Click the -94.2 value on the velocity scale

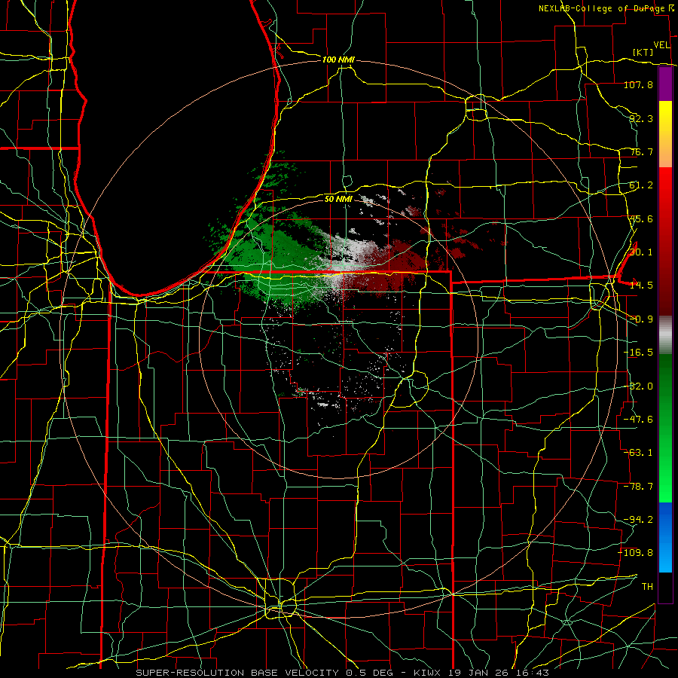coord(638,519)
